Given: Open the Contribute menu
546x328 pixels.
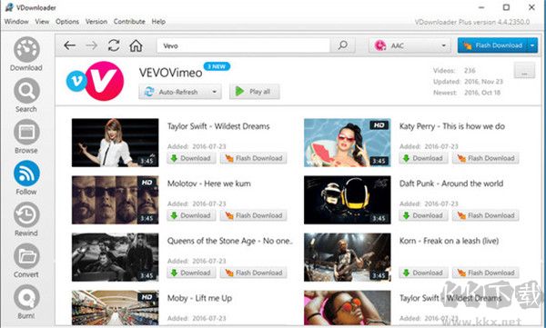Looking at the screenshot, I should coord(129,22).
